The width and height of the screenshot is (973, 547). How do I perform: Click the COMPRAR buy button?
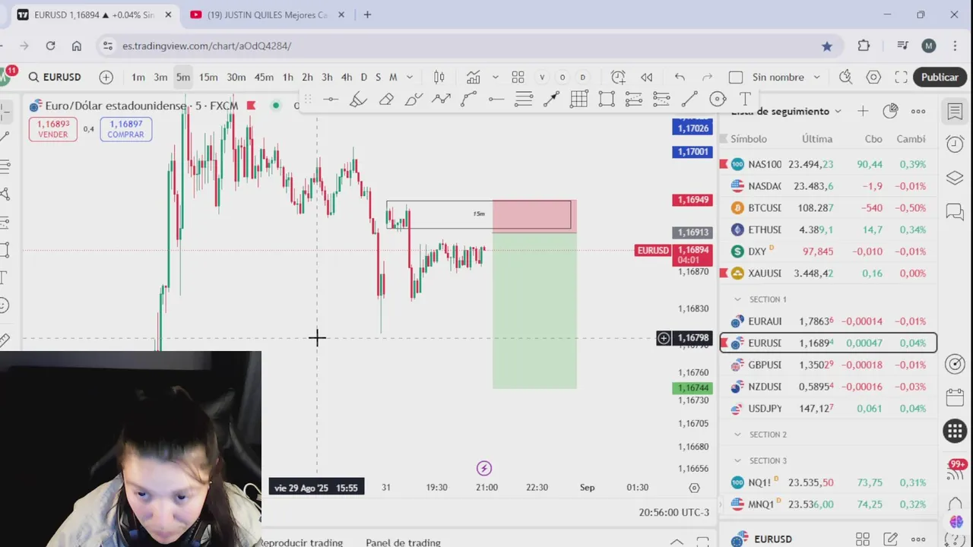pos(125,129)
